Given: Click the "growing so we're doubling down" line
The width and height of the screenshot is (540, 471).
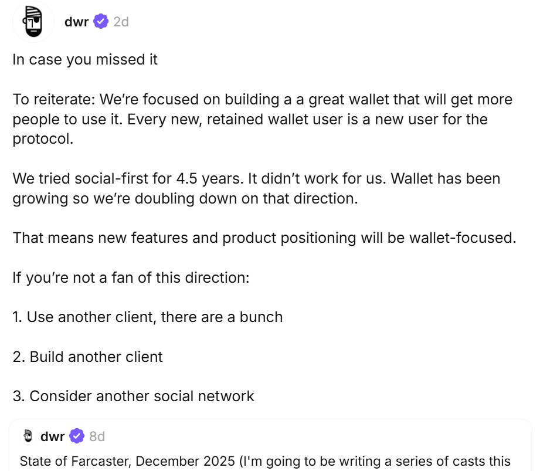Looking at the screenshot, I should [185, 198].
